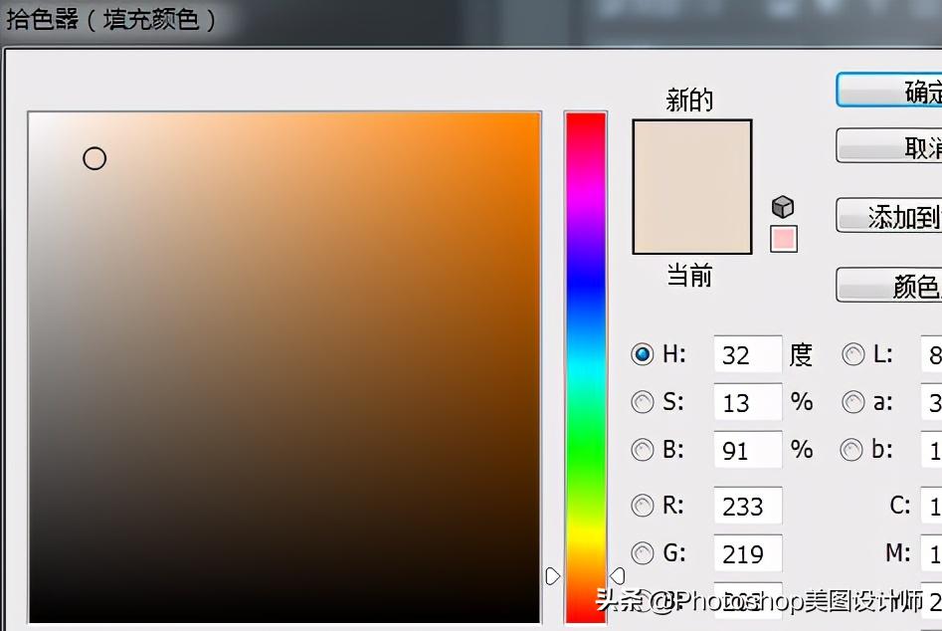Click the left hue slider arrow handle

click(553, 576)
